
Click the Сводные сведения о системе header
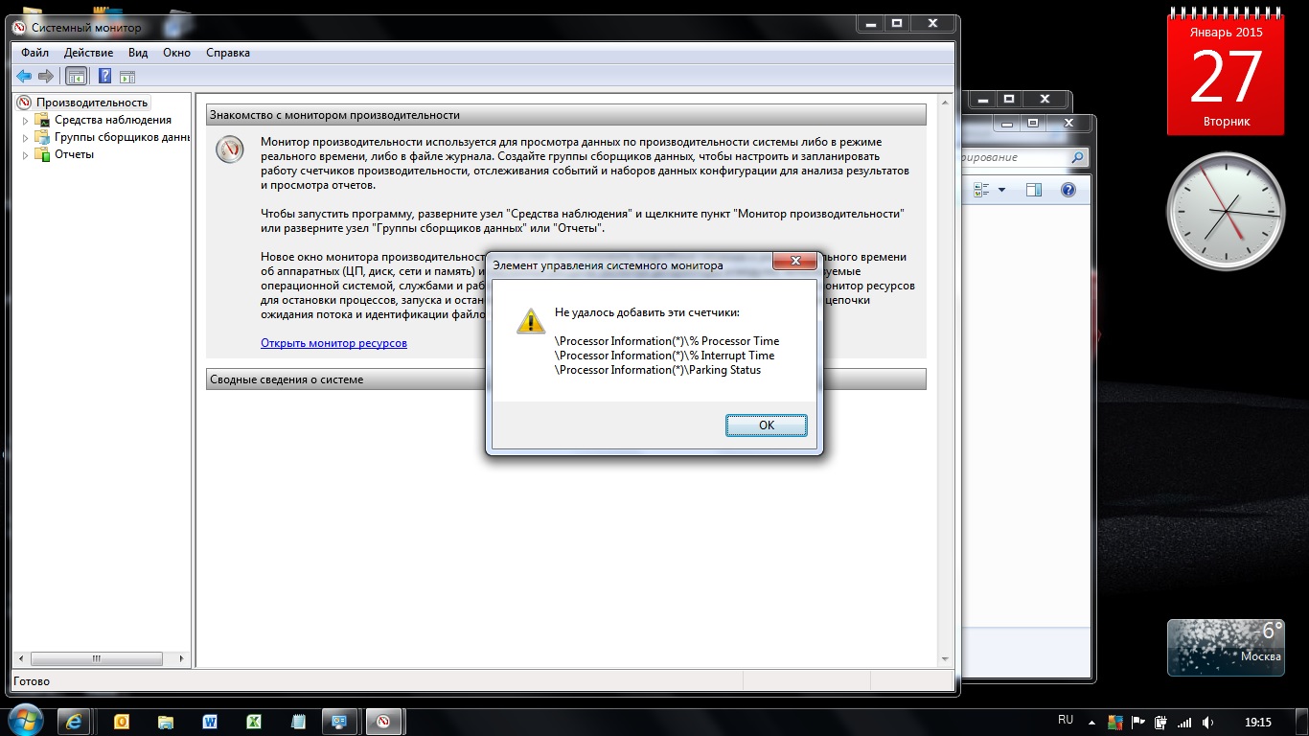pos(566,379)
